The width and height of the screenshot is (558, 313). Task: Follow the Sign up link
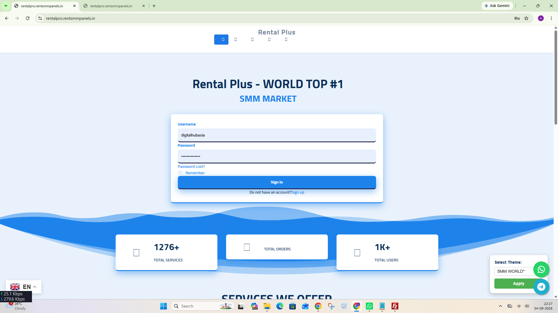(298, 192)
